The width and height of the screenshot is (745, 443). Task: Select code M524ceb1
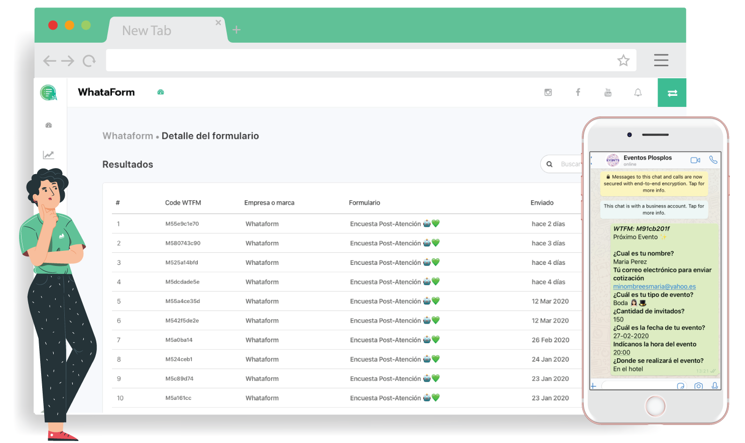pos(179,359)
